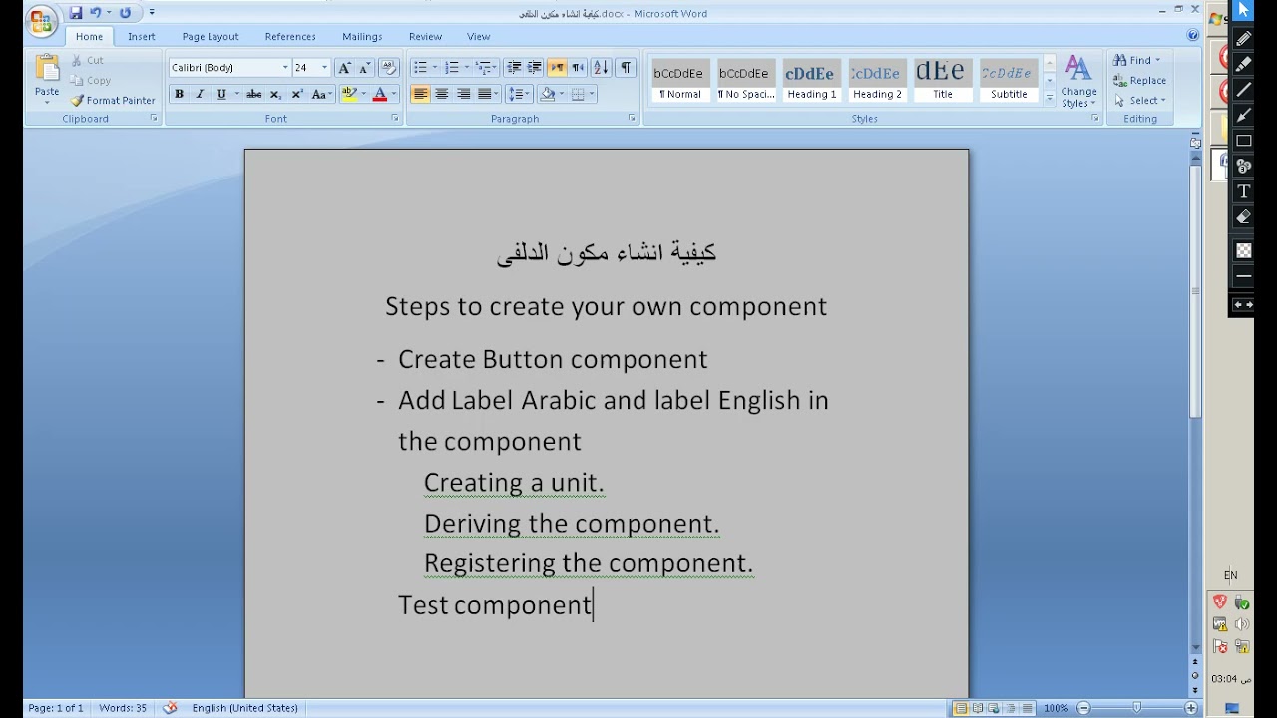Toggle bold formatting
The width and height of the screenshot is (1277, 718).
(179, 94)
